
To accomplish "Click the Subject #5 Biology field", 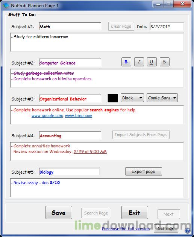I will (69, 172).
